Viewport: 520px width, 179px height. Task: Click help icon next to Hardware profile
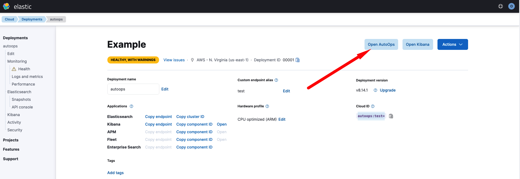point(267,106)
